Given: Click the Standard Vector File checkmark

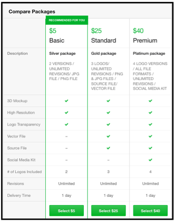Looking at the screenshot, I should [x=108, y=136].
